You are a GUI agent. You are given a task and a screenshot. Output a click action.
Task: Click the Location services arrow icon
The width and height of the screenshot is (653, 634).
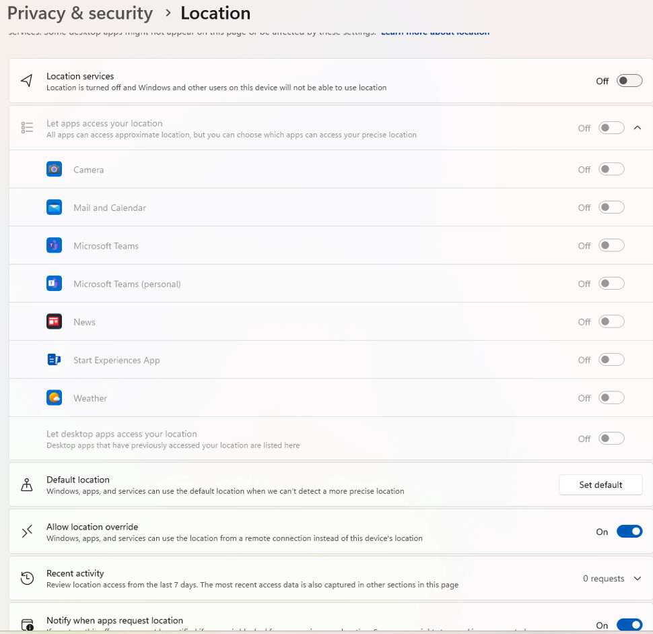coord(27,81)
